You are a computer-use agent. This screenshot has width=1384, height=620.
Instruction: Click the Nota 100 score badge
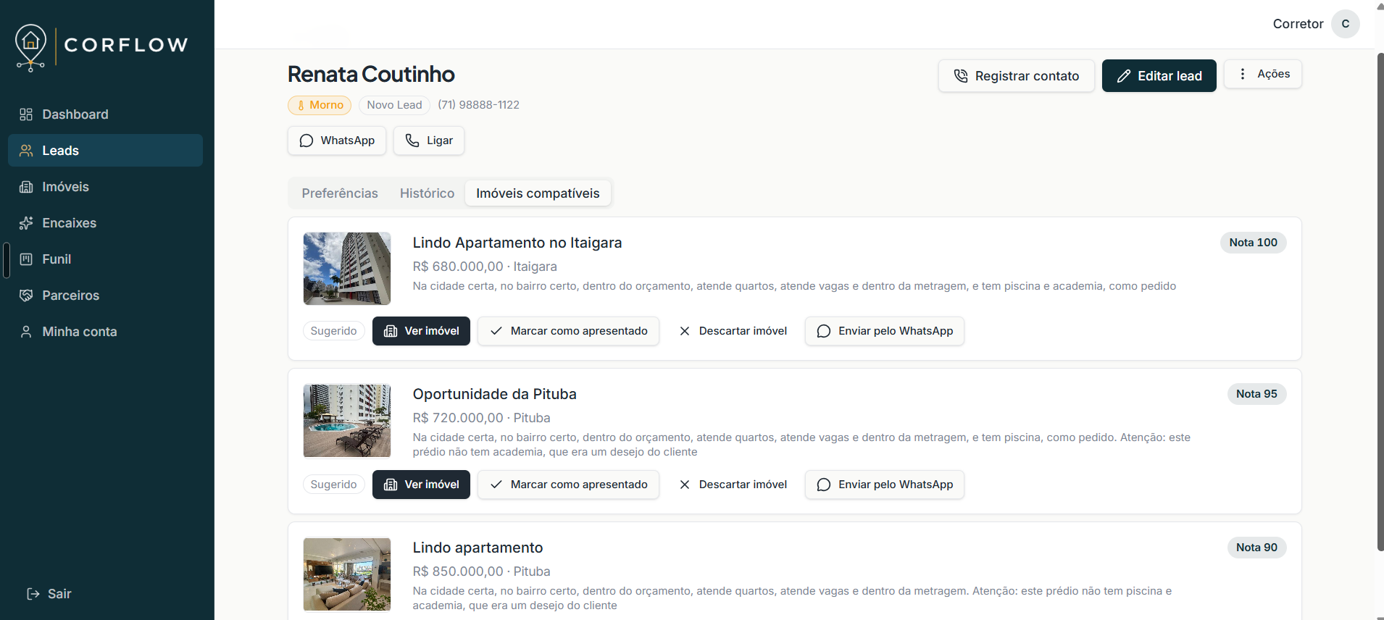(x=1253, y=243)
